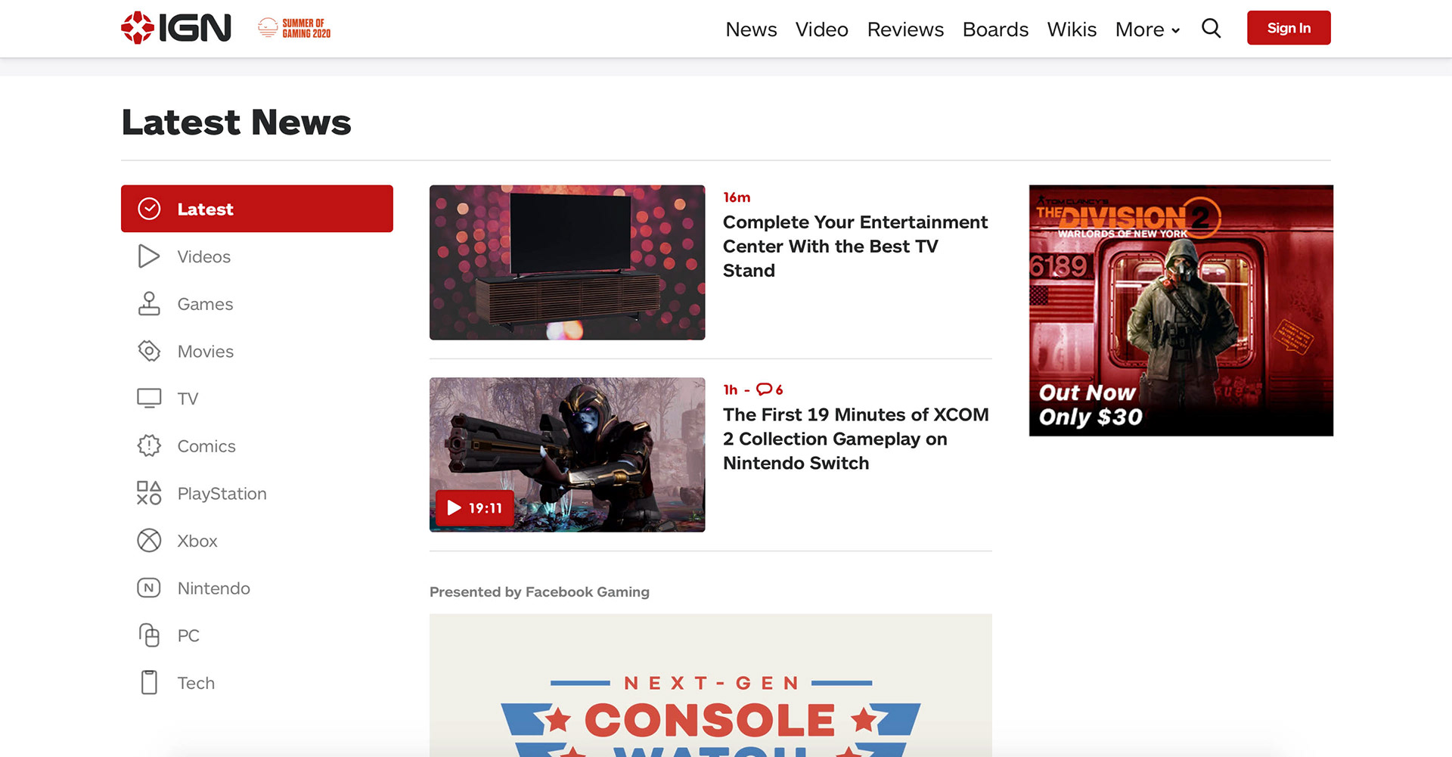Open the Best TV Stand article headline
This screenshot has width=1452, height=757.
click(855, 247)
